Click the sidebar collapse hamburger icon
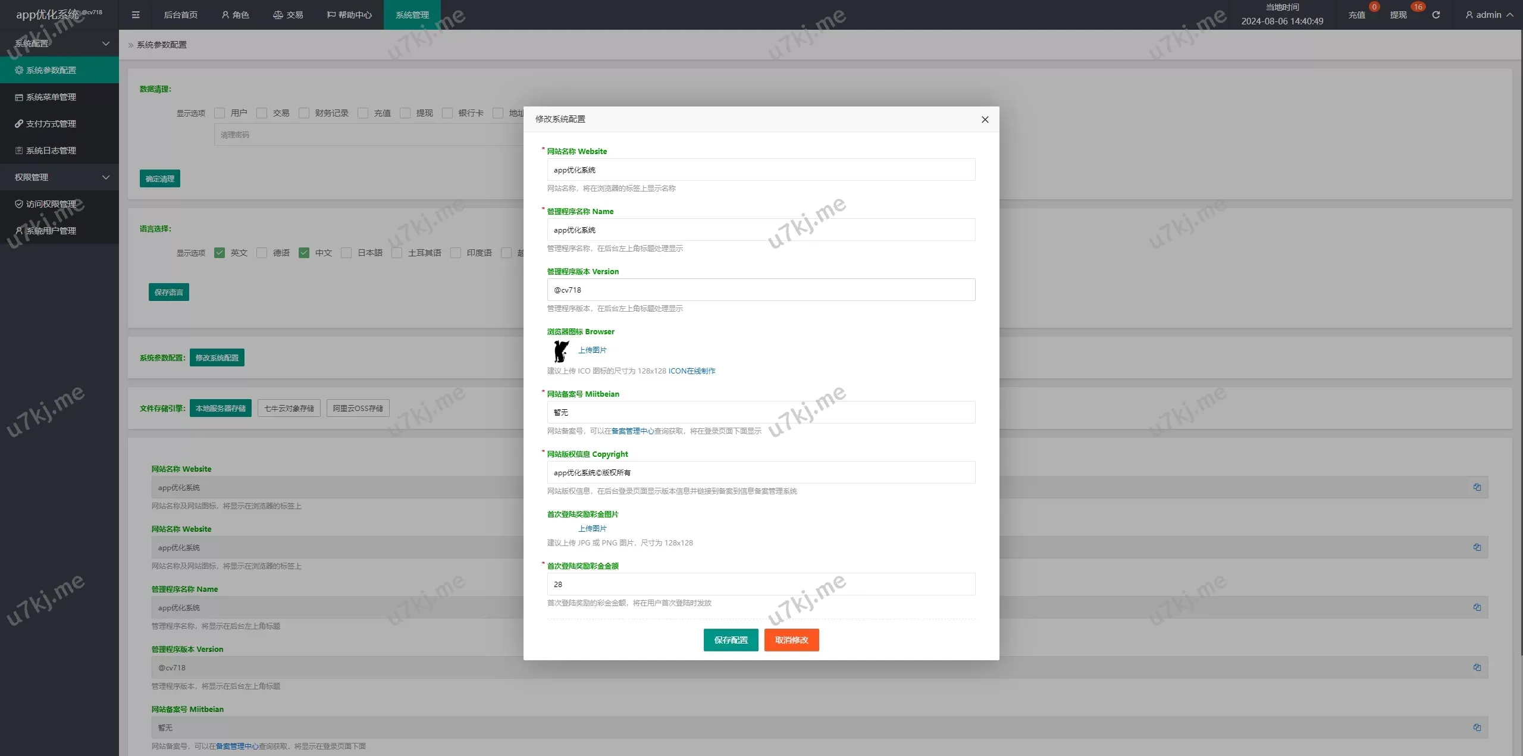 click(136, 15)
